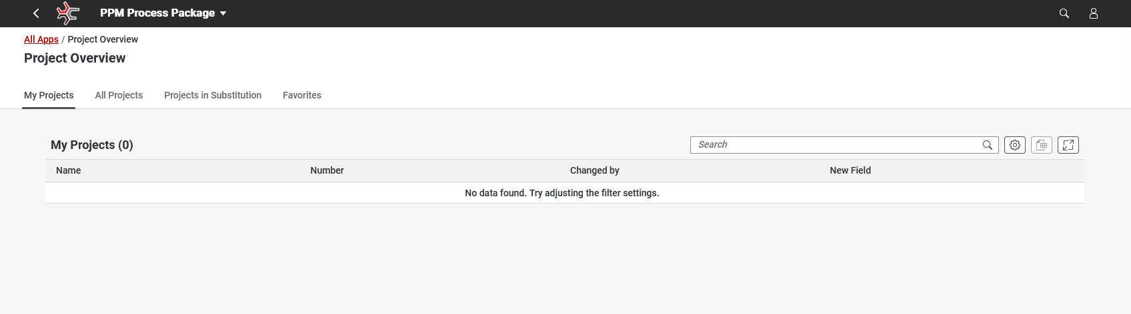Click the Number column header
1131x314 pixels.
pyautogui.click(x=327, y=170)
